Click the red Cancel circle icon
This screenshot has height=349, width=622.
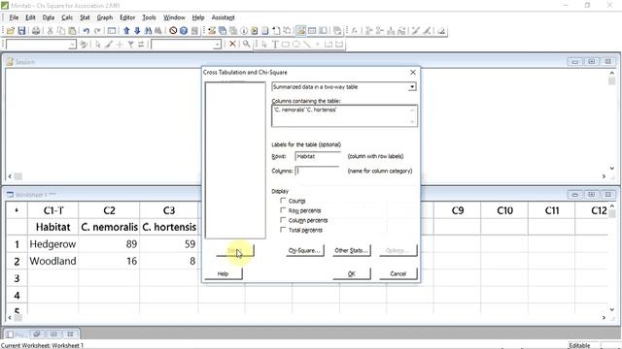click(x=173, y=31)
